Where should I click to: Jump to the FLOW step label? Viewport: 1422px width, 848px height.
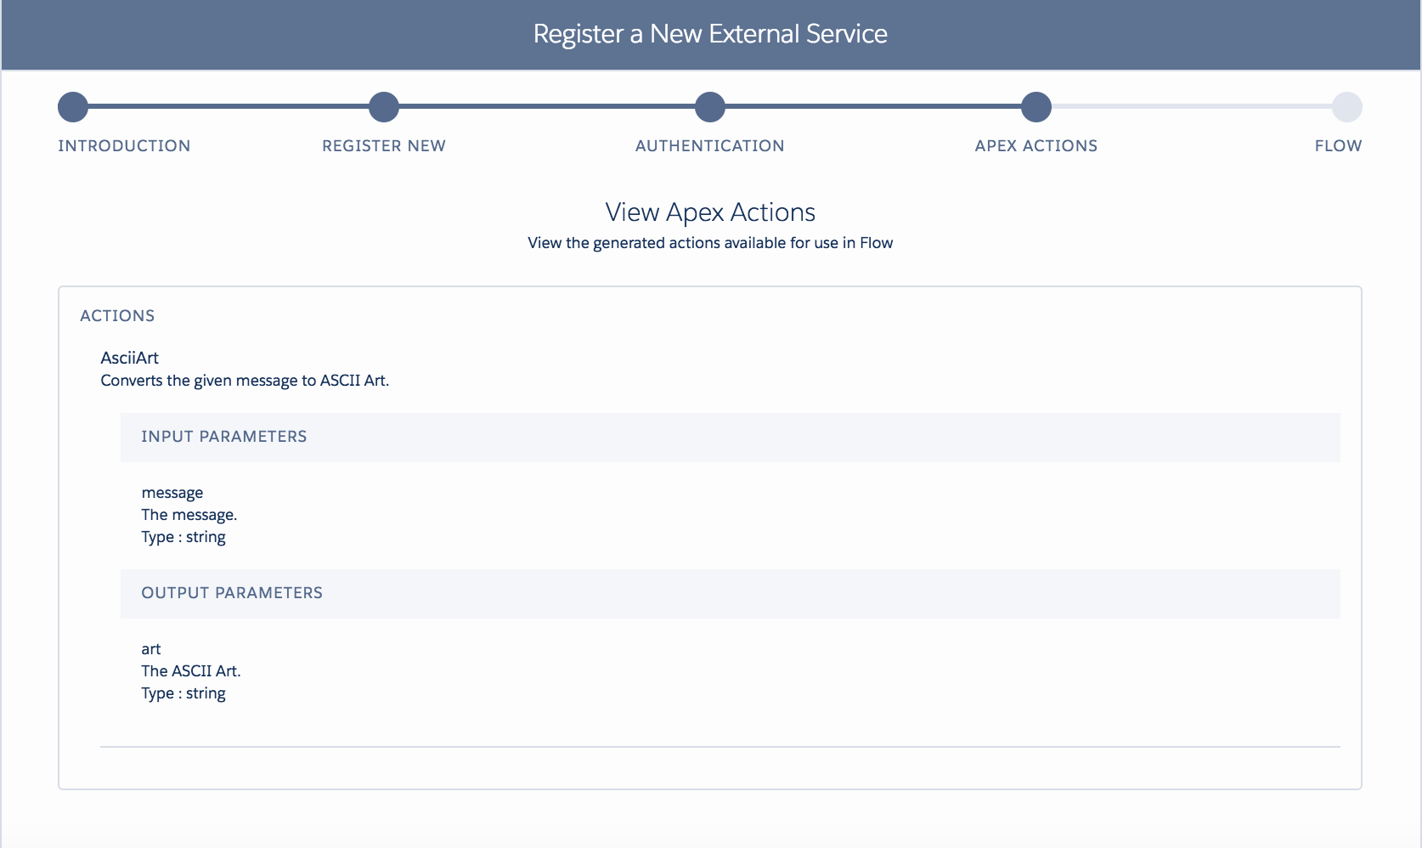click(1338, 146)
